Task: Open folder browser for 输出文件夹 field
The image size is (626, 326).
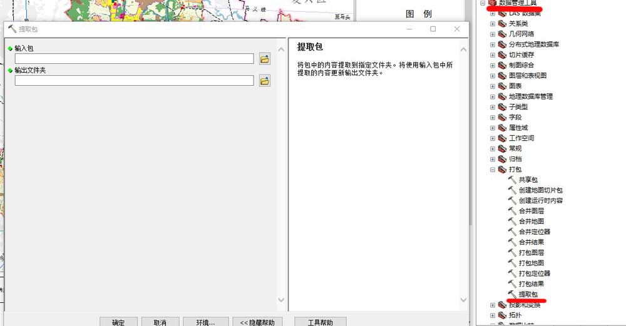Action: click(x=264, y=81)
